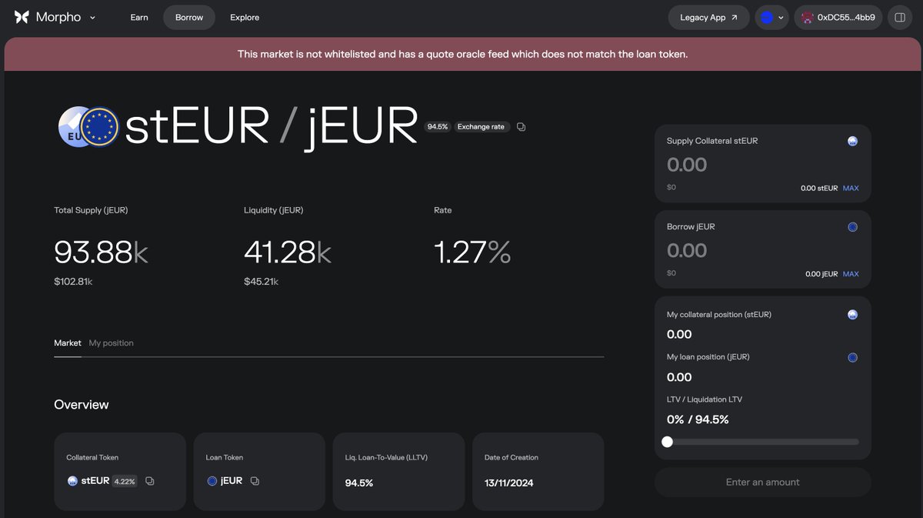Click the not whitelisted warning banner
The image size is (923, 518).
tap(462, 54)
